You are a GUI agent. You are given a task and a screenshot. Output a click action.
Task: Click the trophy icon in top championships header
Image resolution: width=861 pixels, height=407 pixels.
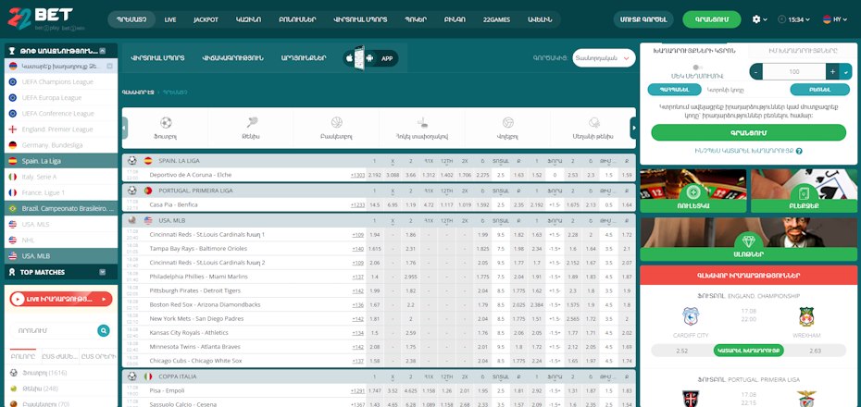12,51
